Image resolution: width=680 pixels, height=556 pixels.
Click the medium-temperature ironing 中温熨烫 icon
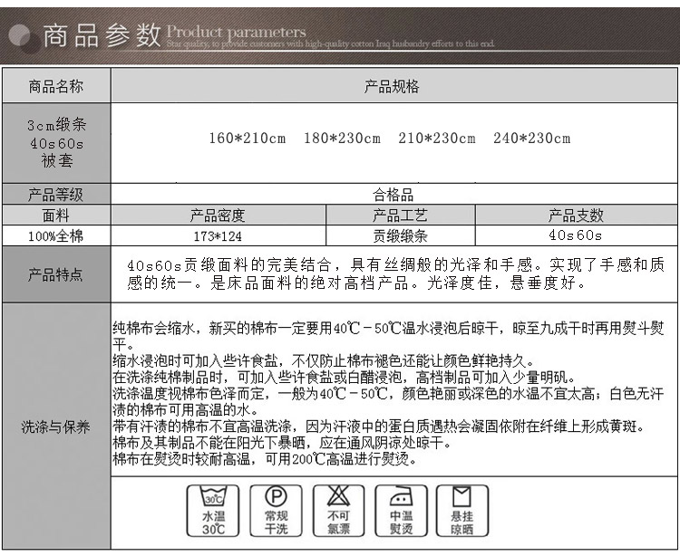coord(401,511)
